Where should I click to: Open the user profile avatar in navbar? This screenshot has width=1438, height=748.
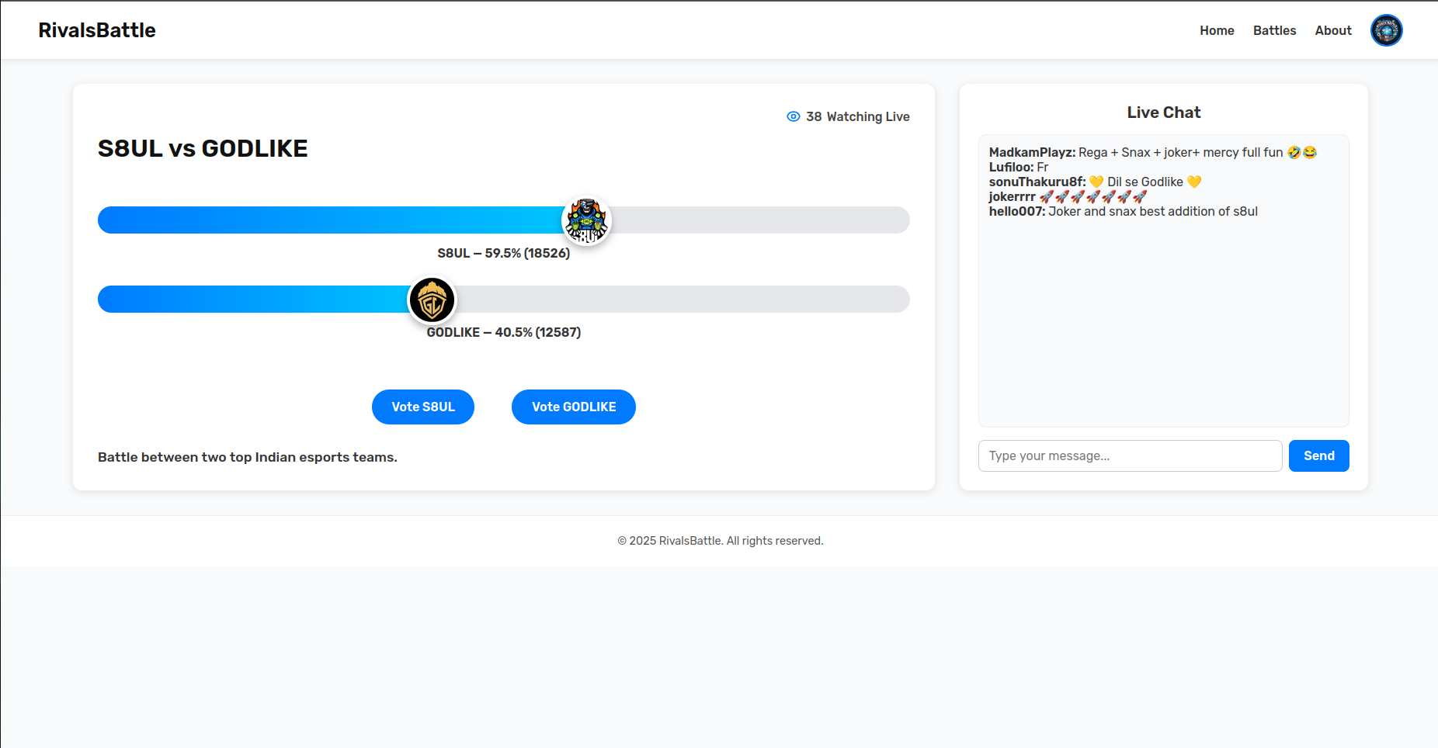[1386, 30]
